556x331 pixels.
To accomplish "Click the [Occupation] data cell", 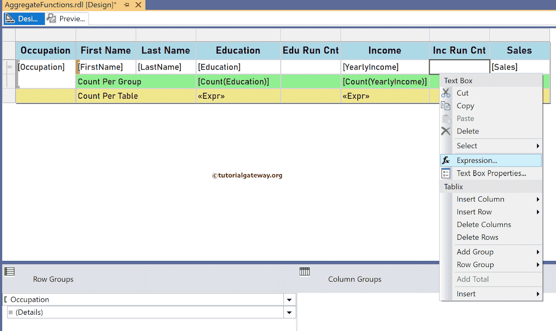I will coord(46,74).
